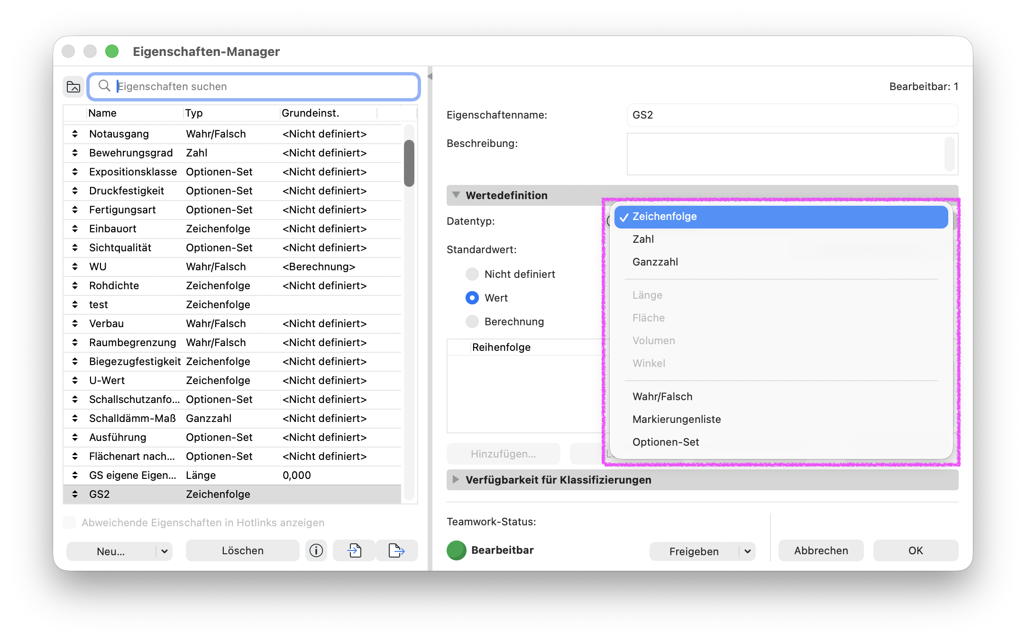Open the Neu button dropdown arrow

pos(165,551)
